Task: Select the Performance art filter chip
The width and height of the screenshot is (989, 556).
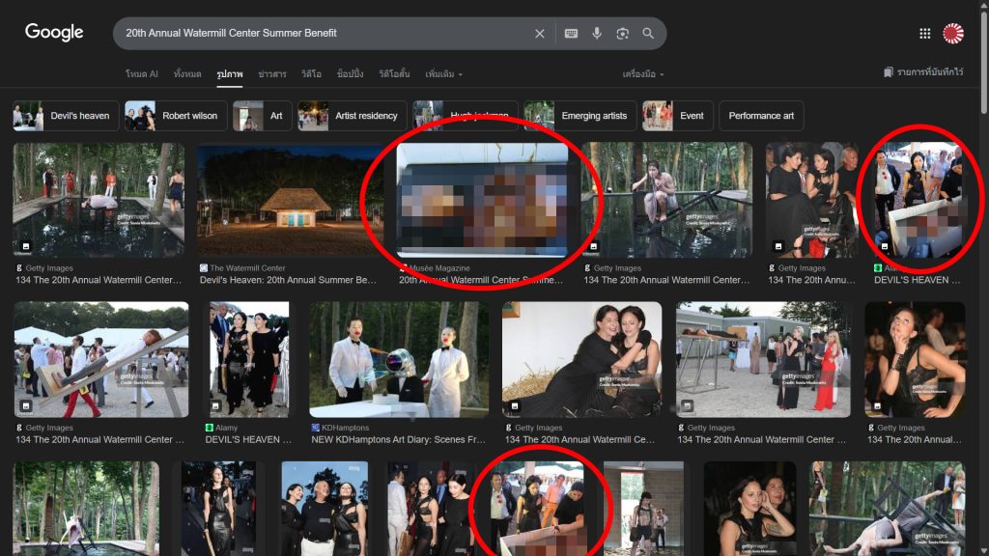Action: click(761, 116)
